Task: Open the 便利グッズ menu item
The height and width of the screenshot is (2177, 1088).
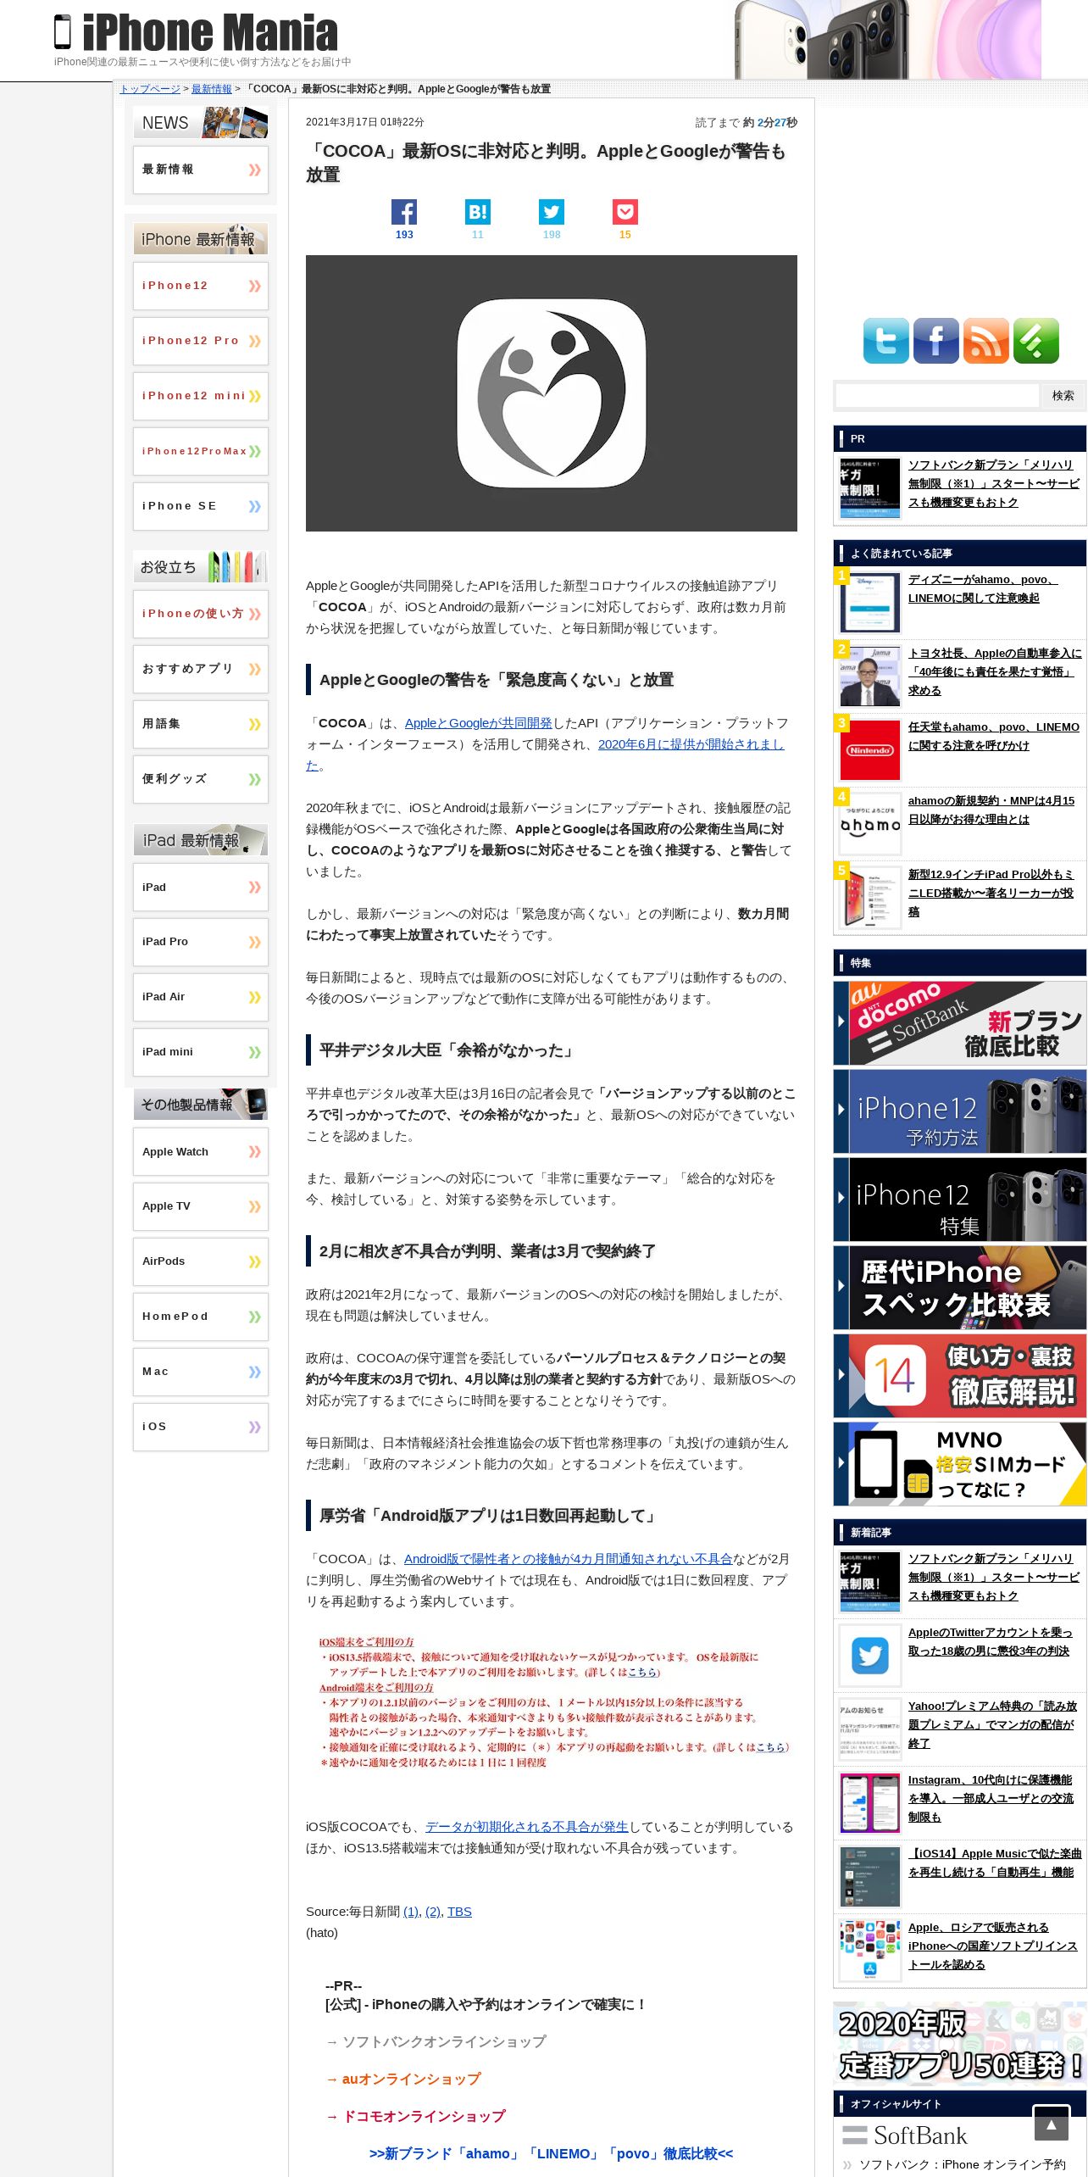Action: coord(201,779)
